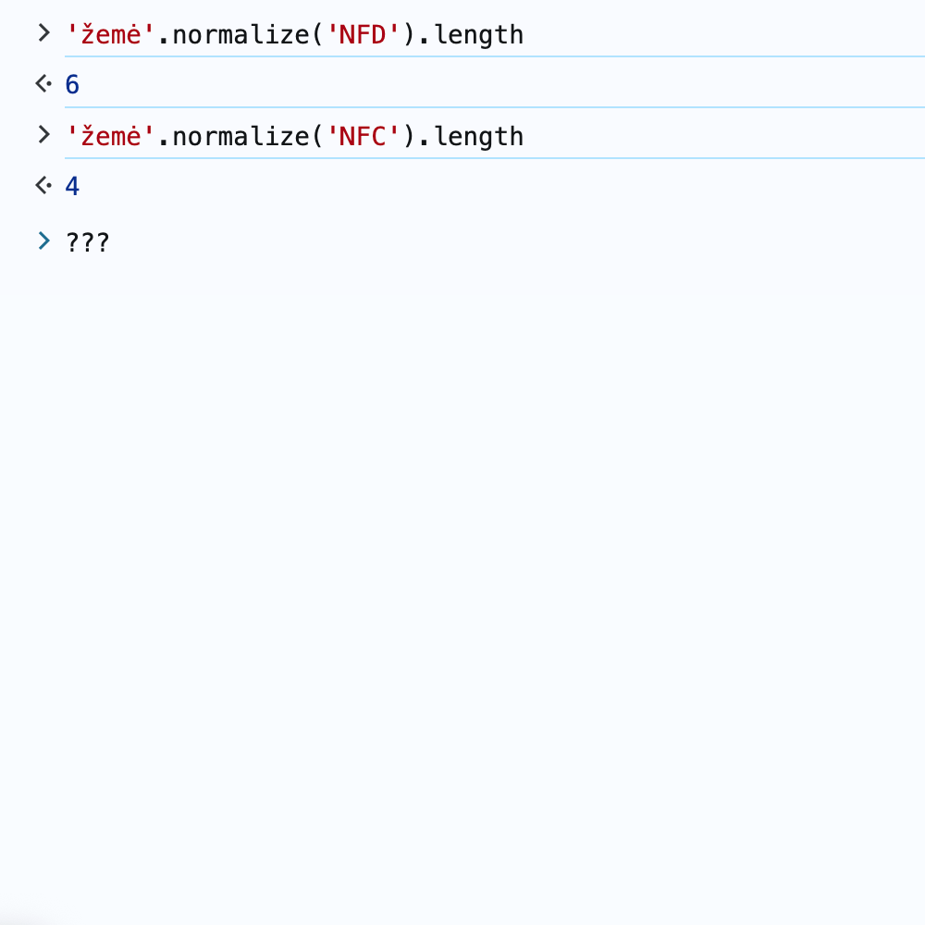Image resolution: width=925 pixels, height=925 pixels.
Task: Click the result arrow before the value 4
Action: [41, 184]
